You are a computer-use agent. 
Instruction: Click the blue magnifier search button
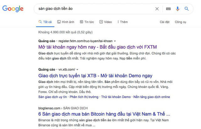coord(187,9)
